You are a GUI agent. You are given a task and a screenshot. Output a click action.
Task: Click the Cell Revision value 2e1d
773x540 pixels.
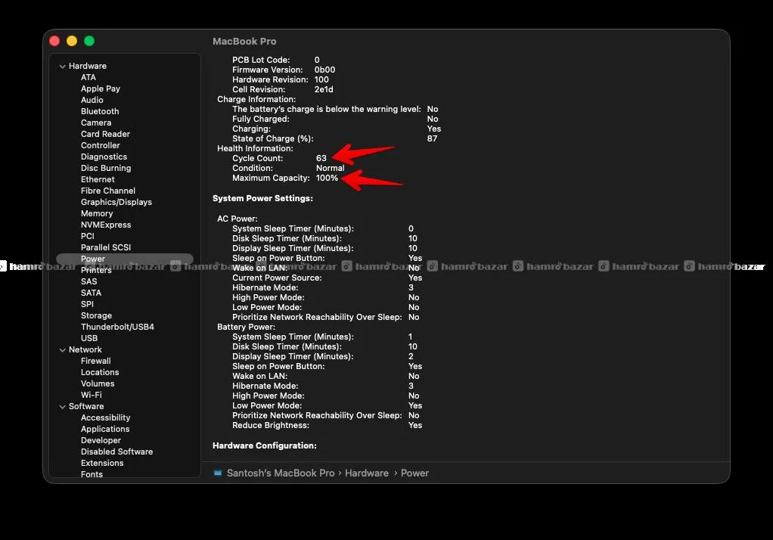[324, 89]
